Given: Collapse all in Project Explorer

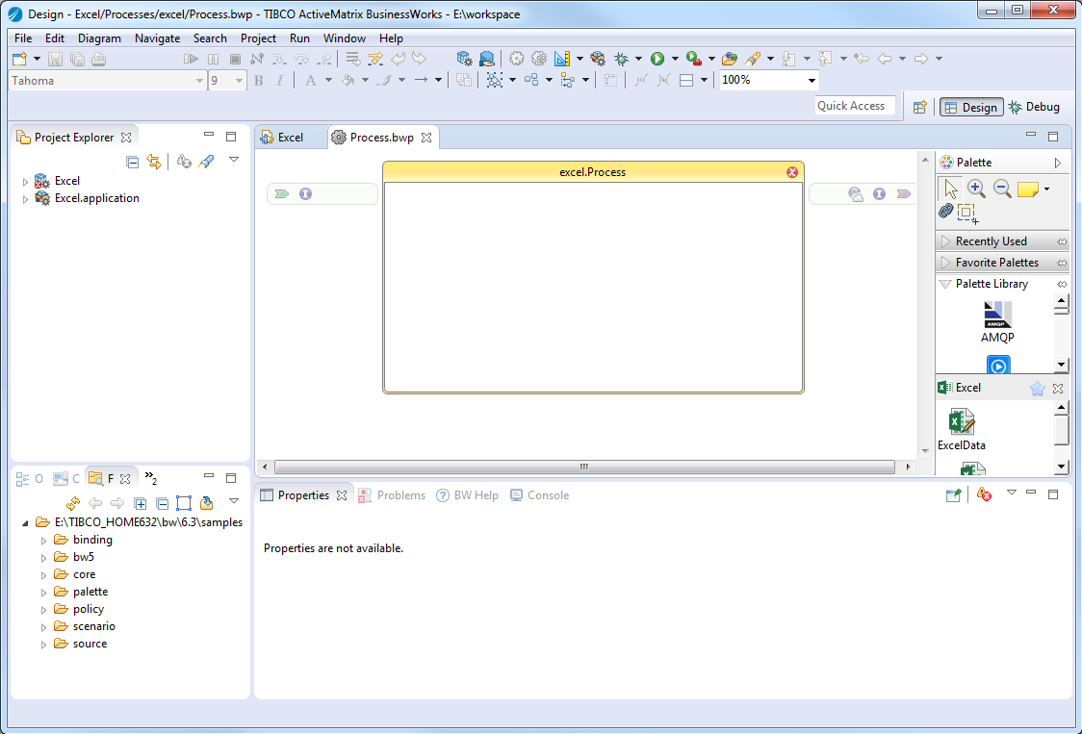Looking at the screenshot, I should [x=133, y=163].
